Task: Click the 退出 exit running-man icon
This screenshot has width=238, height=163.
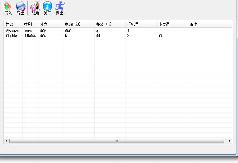Action: pos(59,8)
